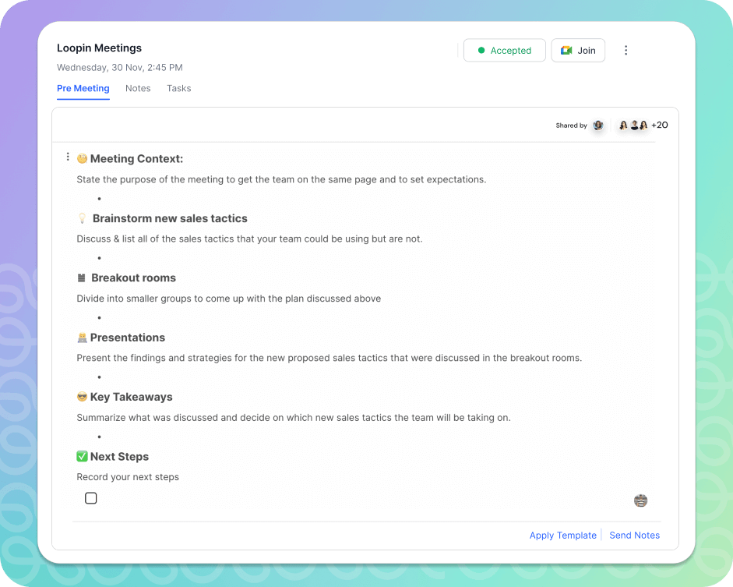Viewport: 733px width, 587px height.
Task: Click text 'Present the findings and strategies'
Action: click(154, 358)
